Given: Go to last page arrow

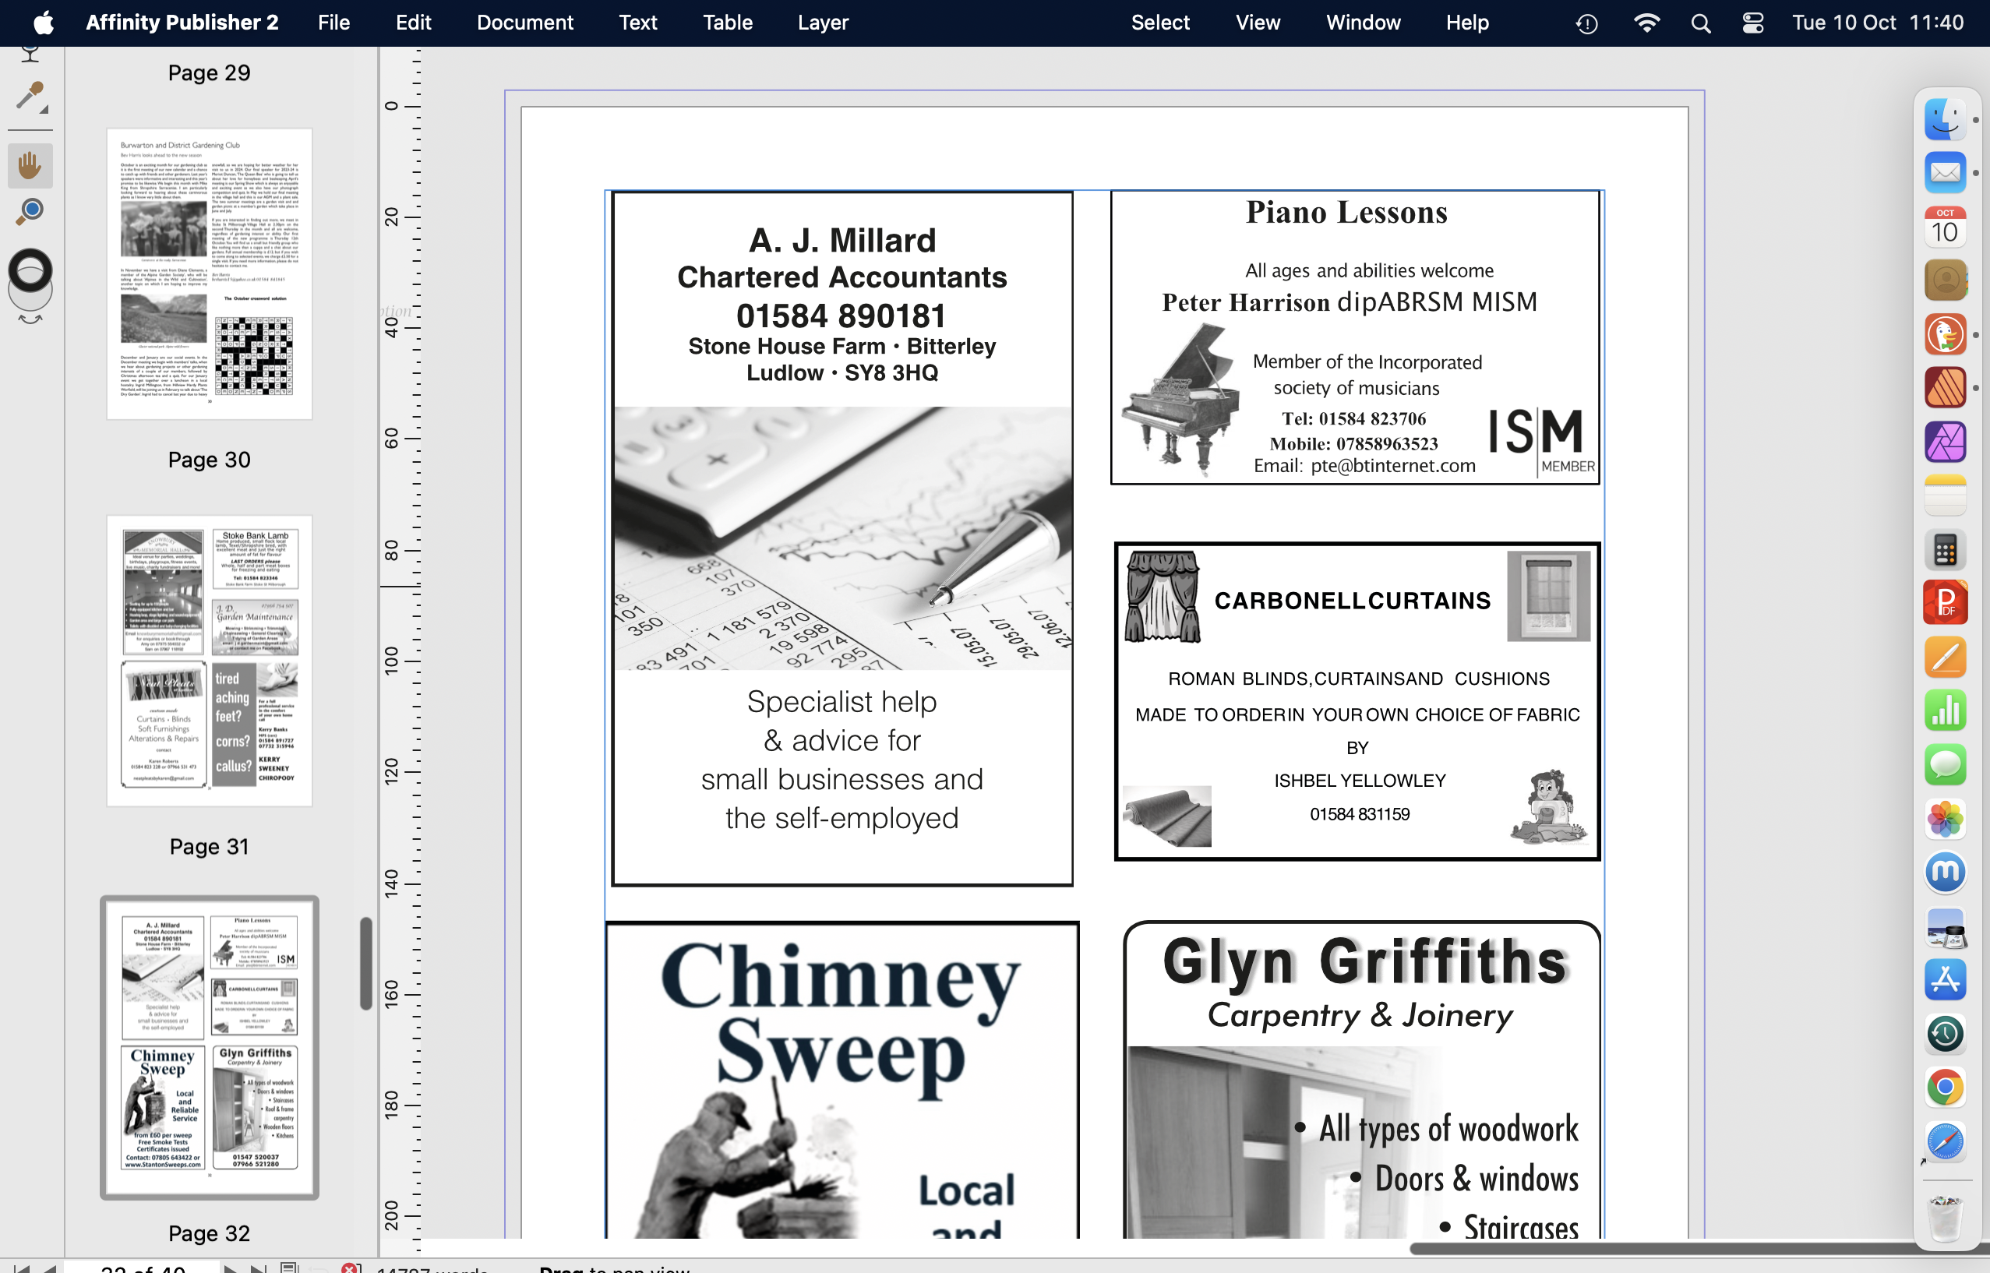Looking at the screenshot, I should pos(259,1268).
